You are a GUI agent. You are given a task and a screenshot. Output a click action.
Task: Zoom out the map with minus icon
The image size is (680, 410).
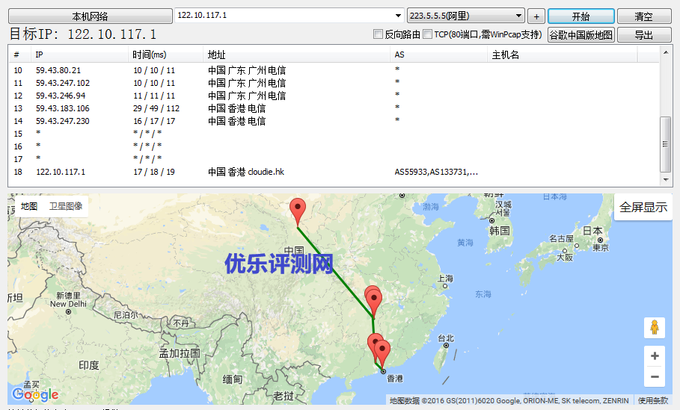(655, 376)
